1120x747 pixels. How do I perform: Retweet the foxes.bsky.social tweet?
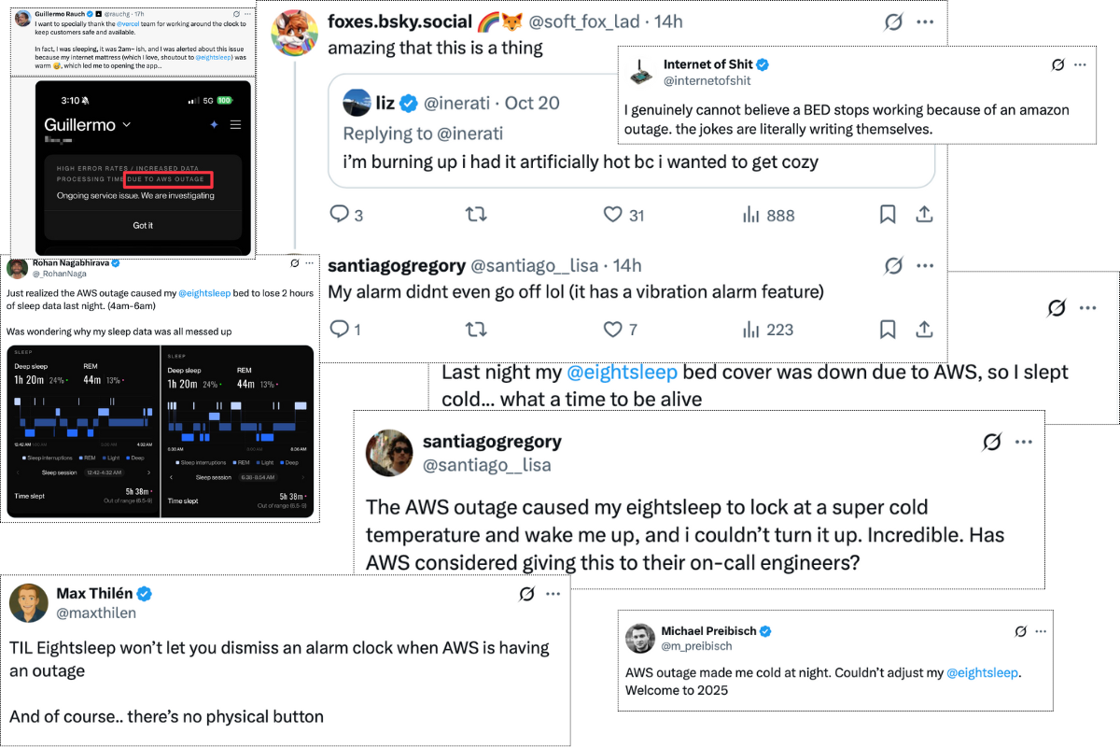[476, 215]
